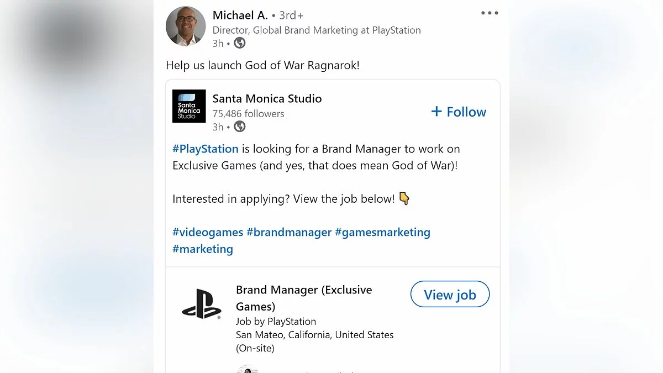Open the Santa Monica Studio page name
Viewport: 663px width, 373px height.
267,99
